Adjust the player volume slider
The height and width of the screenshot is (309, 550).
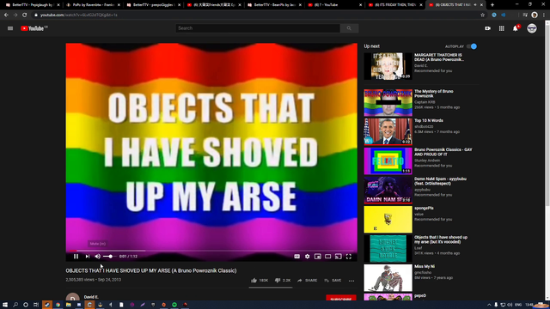coord(109,257)
